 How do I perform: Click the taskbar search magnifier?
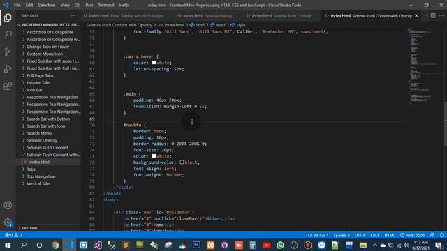[x=24, y=245]
